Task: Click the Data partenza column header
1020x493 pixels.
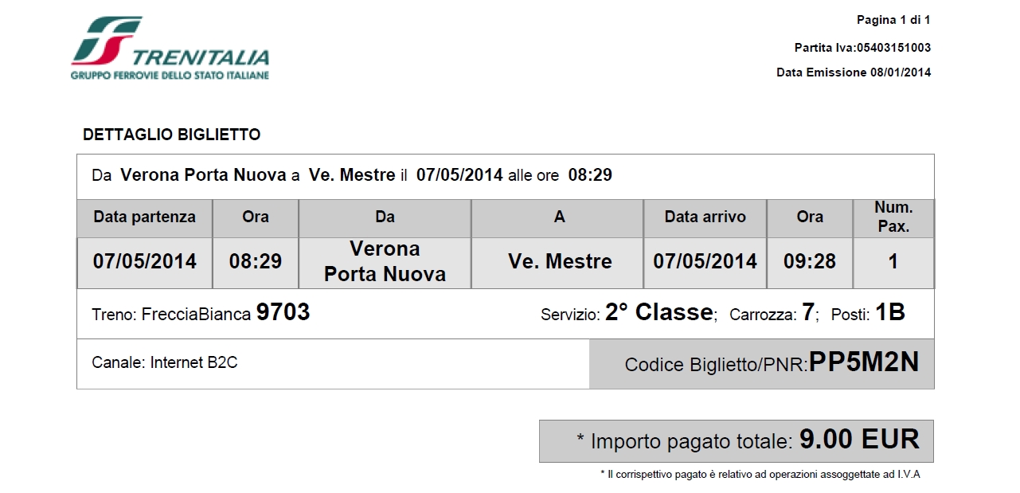Action: click(144, 217)
